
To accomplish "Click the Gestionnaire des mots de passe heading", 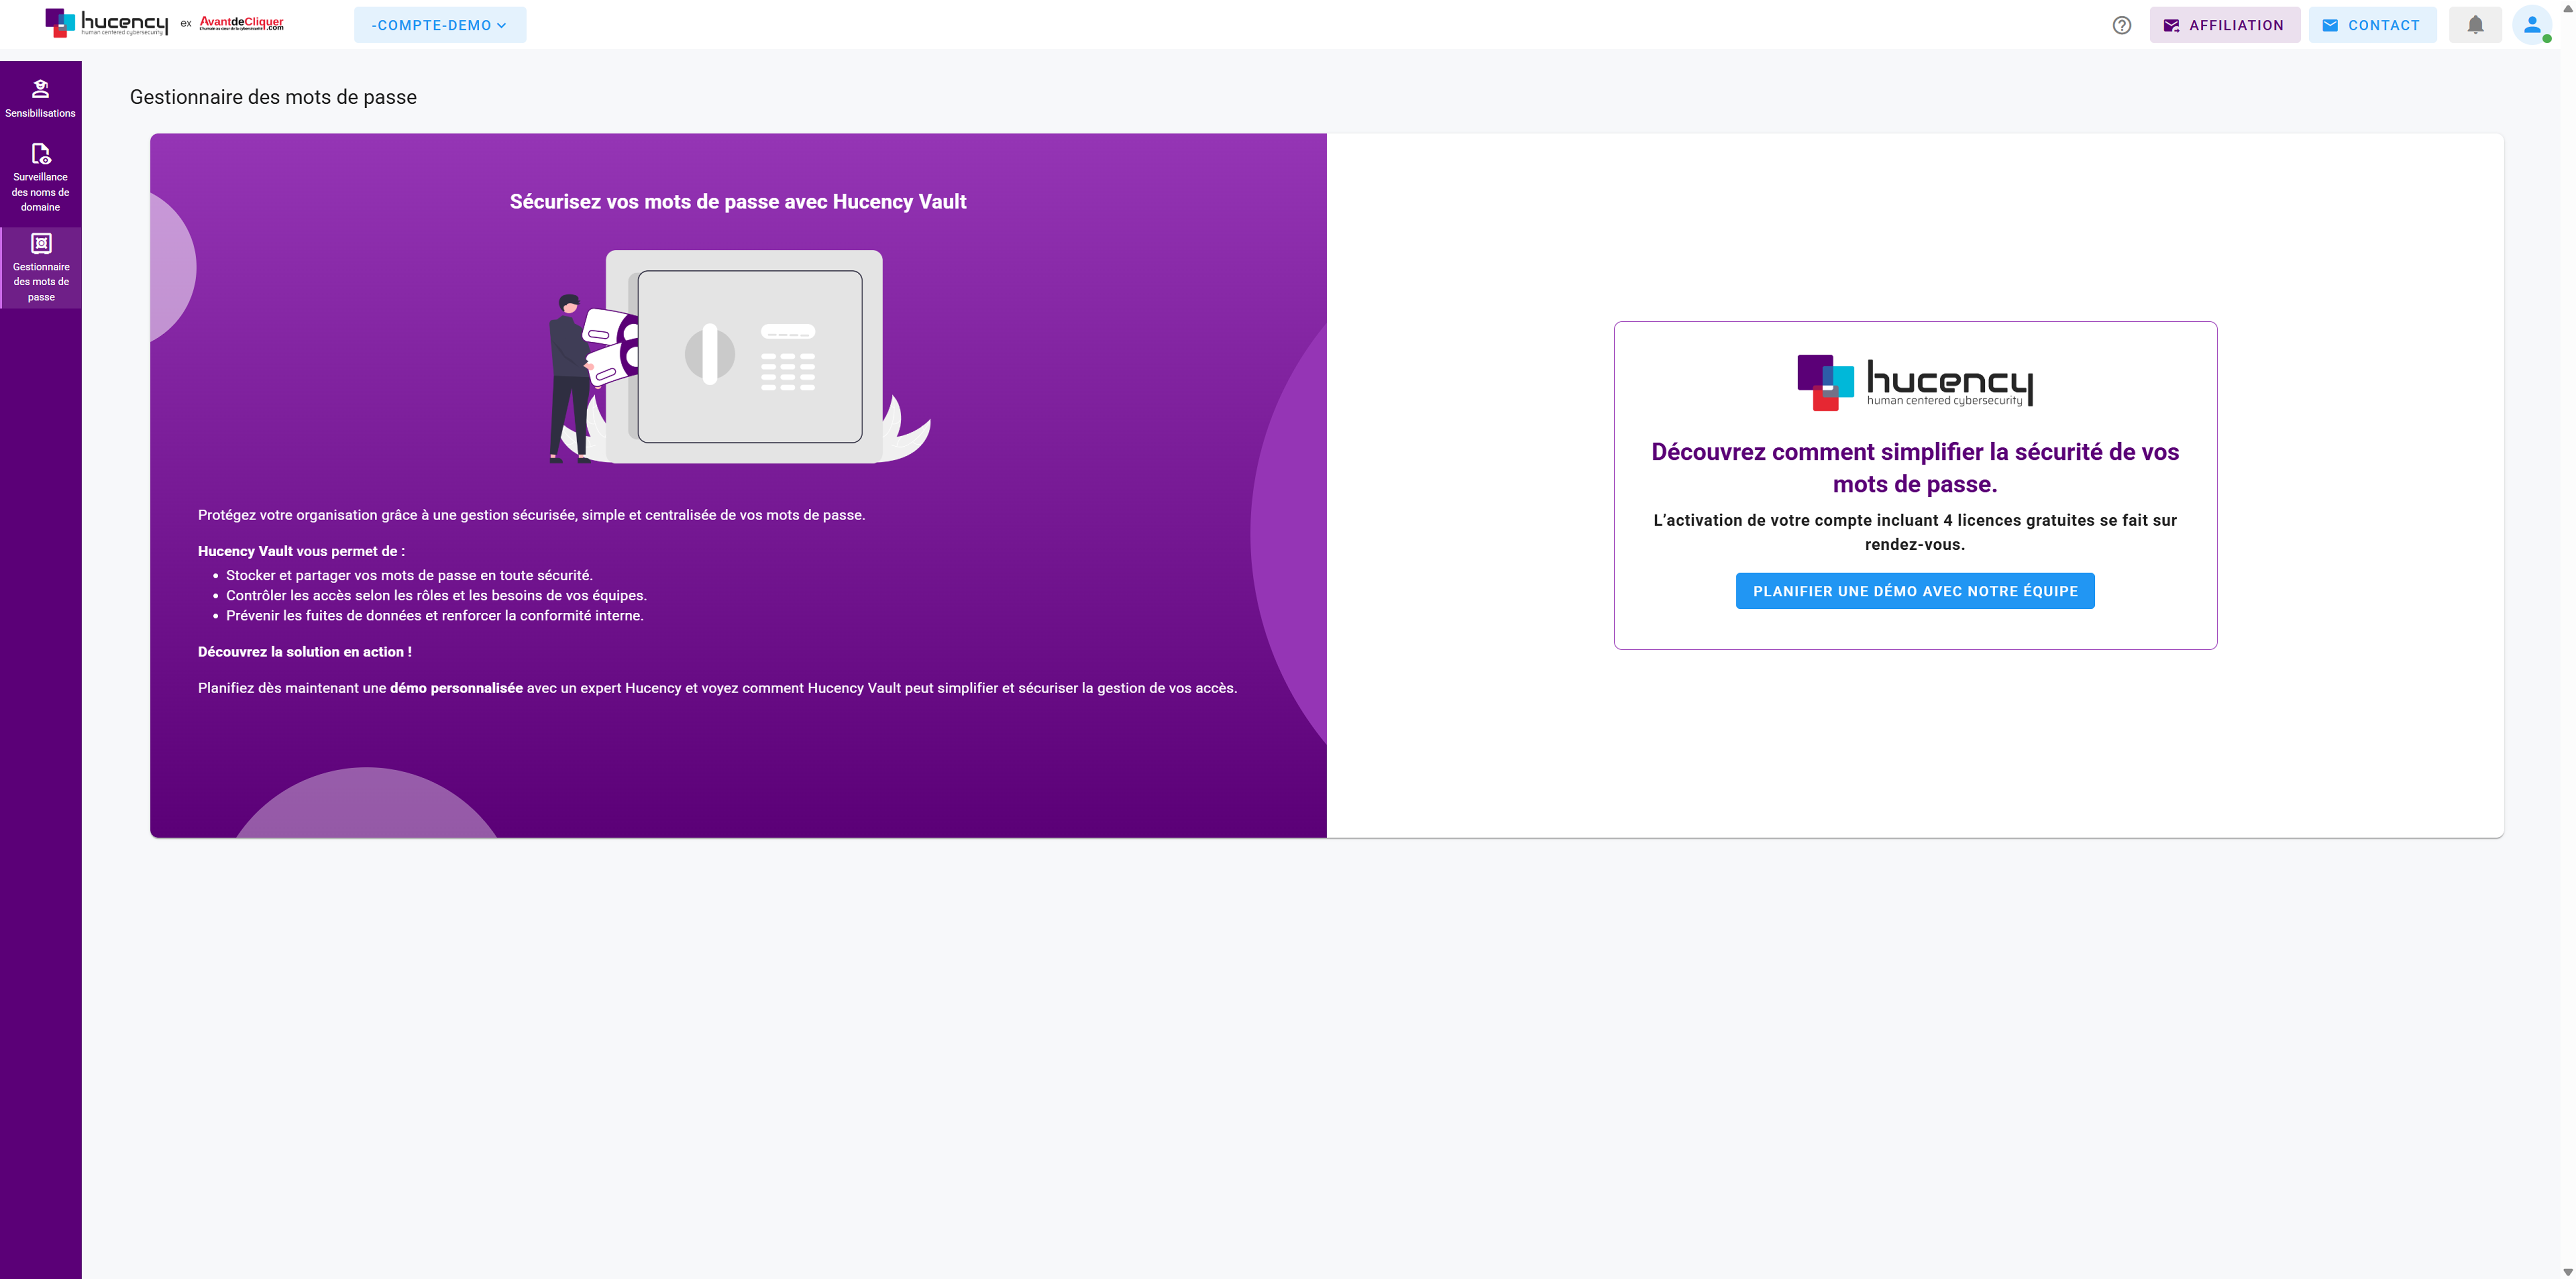I will tap(273, 97).
